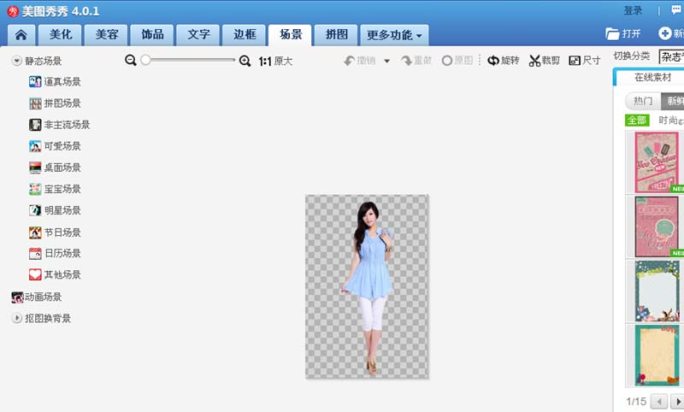Click the 撤销 undo button
This screenshot has height=412, width=684.
(360, 61)
